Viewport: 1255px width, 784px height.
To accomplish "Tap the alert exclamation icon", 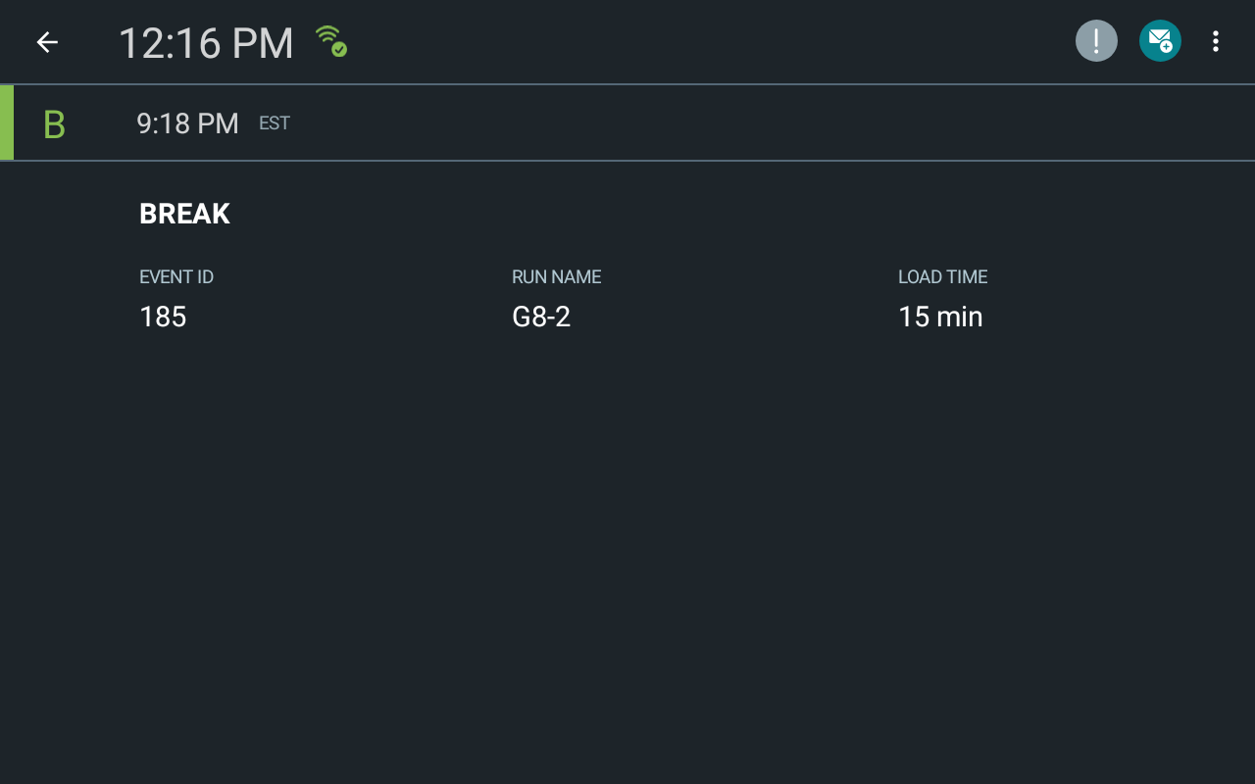I will (x=1096, y=40).
